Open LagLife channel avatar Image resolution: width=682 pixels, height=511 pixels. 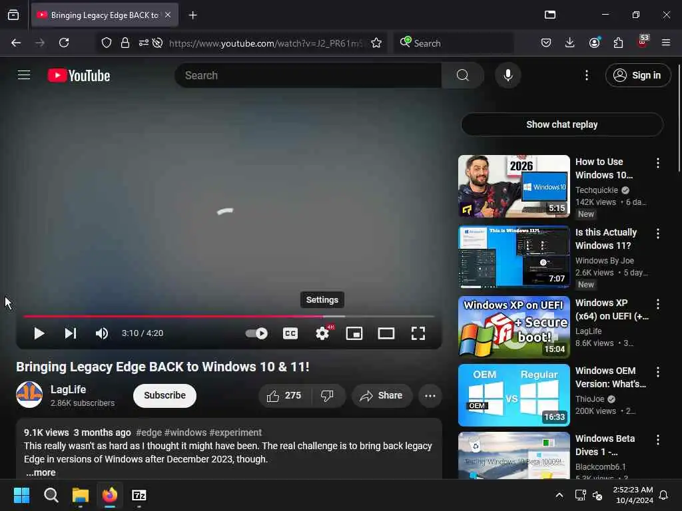(x=29, y=395)
